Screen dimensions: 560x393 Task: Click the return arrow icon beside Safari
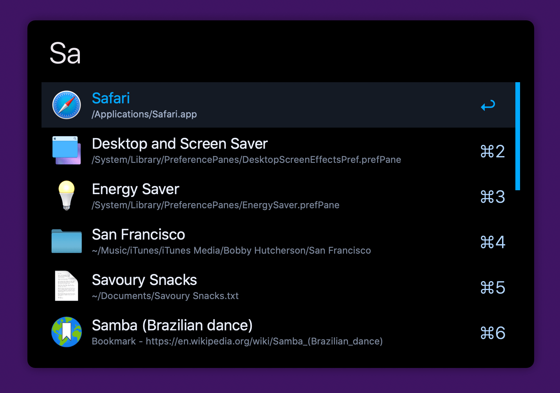click(488, 105)
